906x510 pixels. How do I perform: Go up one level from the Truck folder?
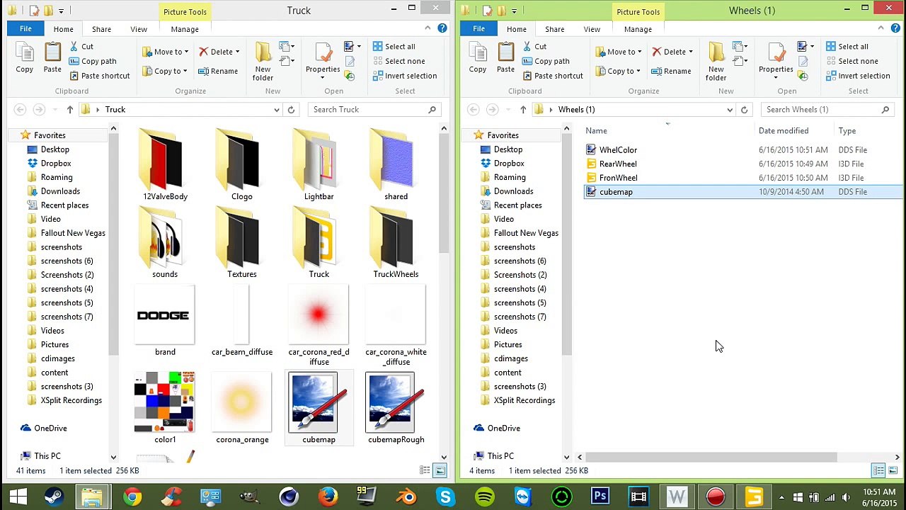click(69, 110)
